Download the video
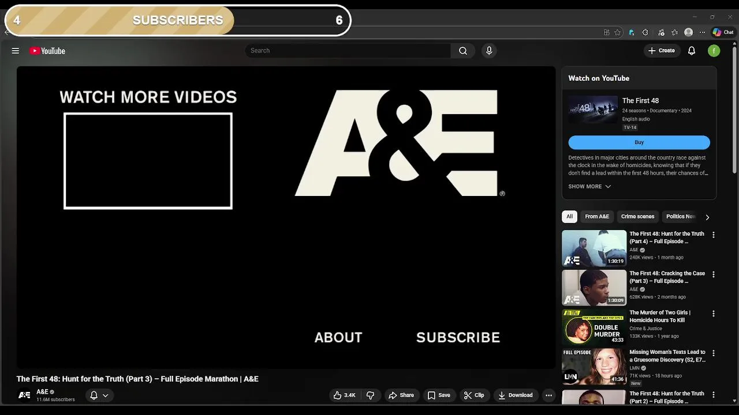Viewport: 739px width, 415px height. click(x=515, y=395)
